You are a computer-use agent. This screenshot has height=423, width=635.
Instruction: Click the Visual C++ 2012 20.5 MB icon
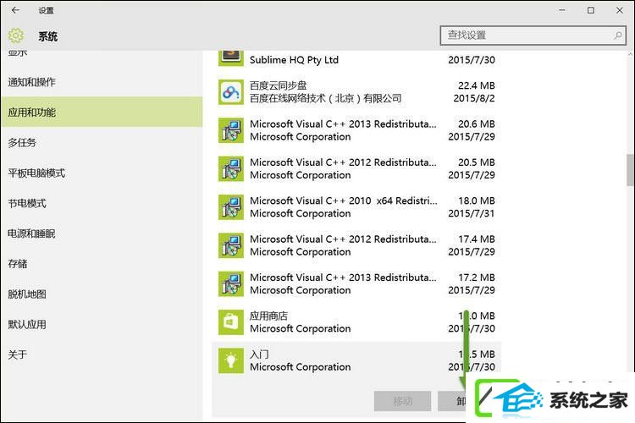231,169
